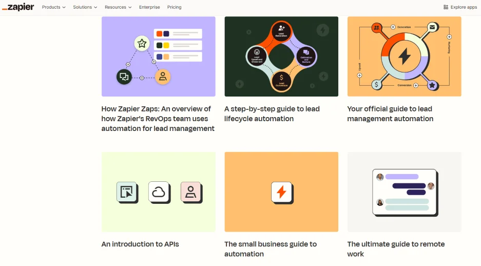Open the Explore apps link
The height and width of the screenshot is (266, 481).
[460, 7]
